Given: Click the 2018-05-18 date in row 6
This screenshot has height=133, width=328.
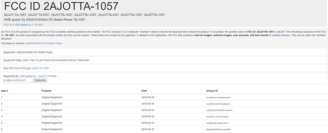Looking at the screenshot, I should pos(148,129).
